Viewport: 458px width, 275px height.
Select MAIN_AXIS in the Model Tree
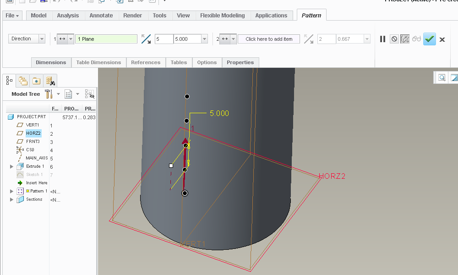coord(37,158)
